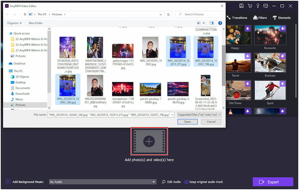Screen dimensions: 299x190
Task: Download the Business theme via its arrow badge
Action: pyautogui.click(x=283, y=56)
